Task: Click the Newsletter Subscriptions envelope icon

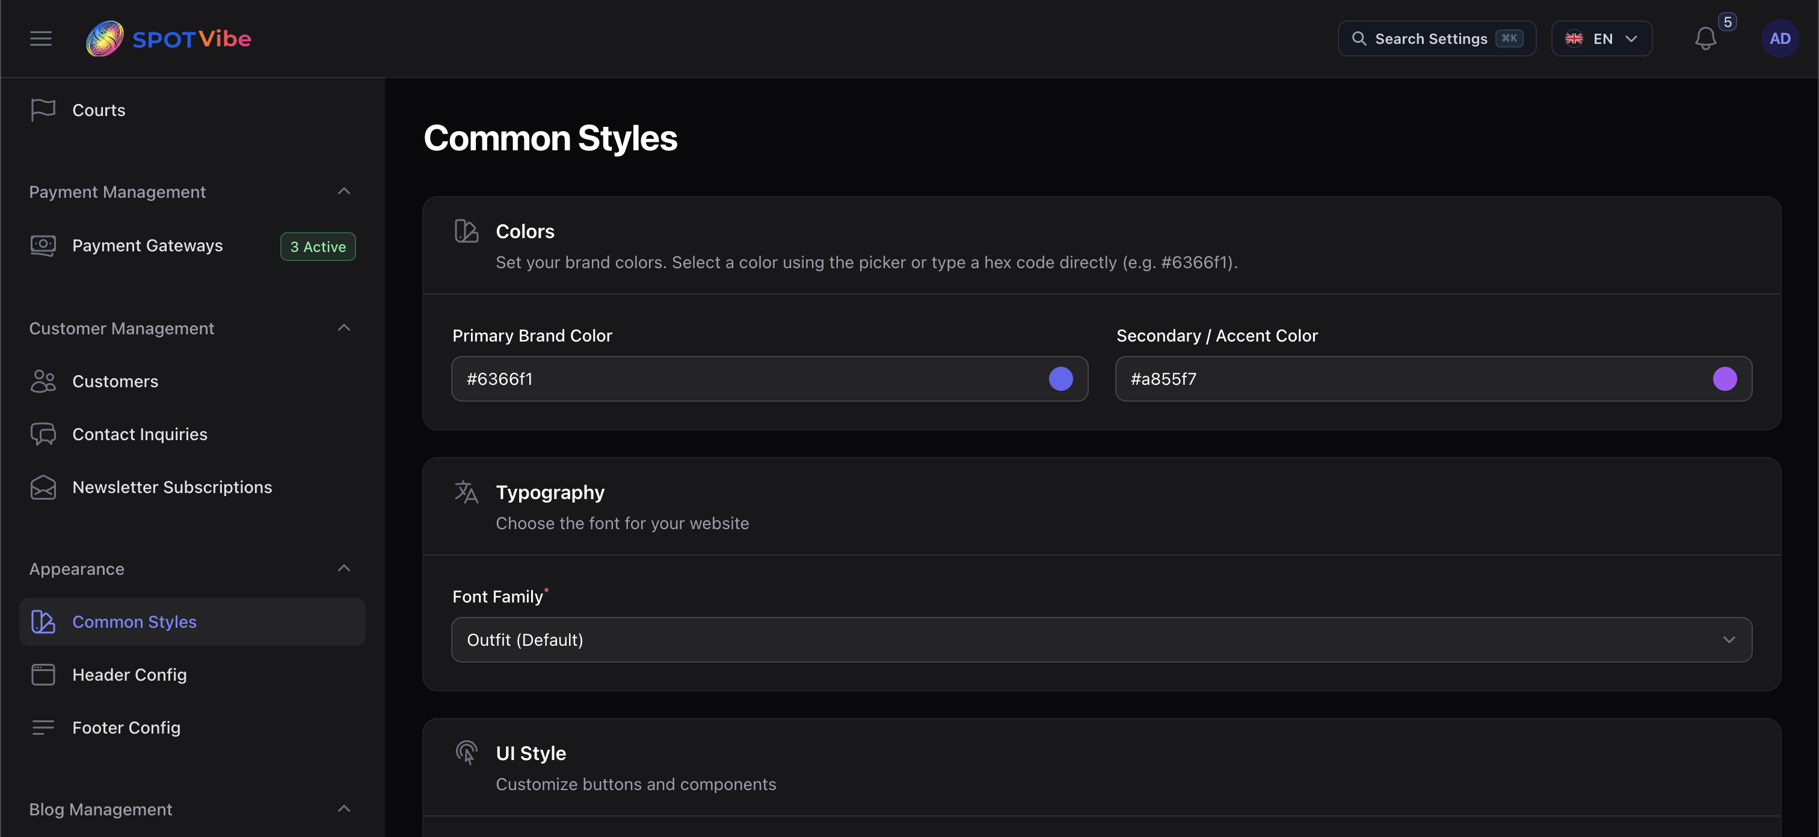Action: pyautogui.click(x=43, y=487)
